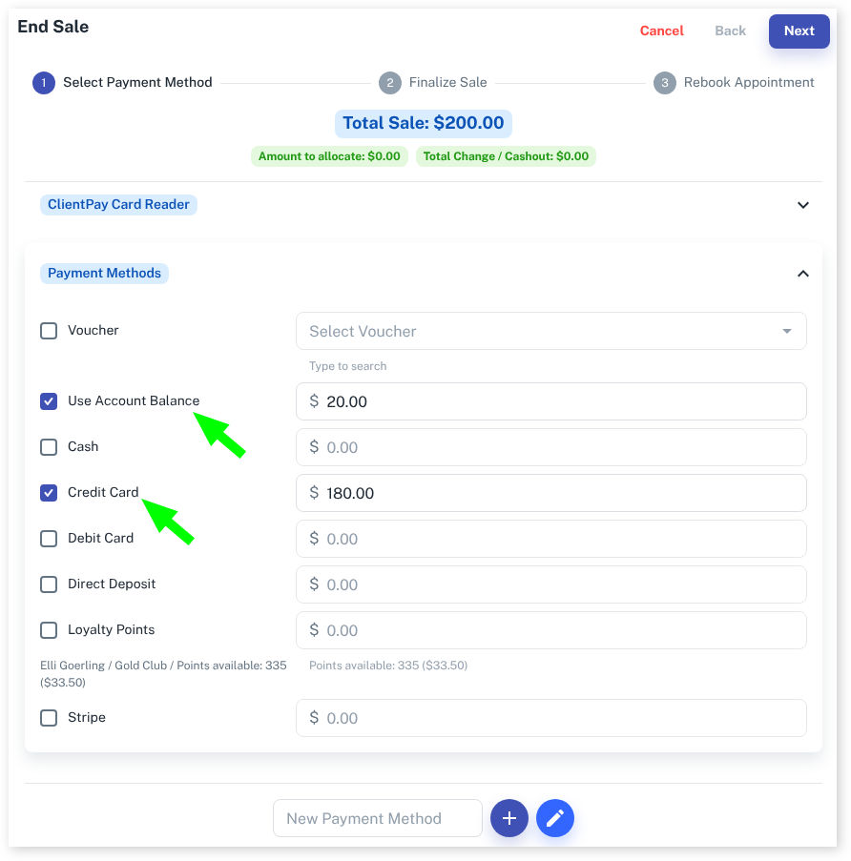Screen dimensions: 851x861
Task: Click step 2 circle Finalize Sale
Action: pos(390,83)
